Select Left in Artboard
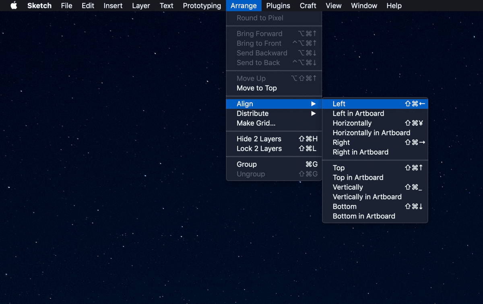 click(x=375, y=114)
